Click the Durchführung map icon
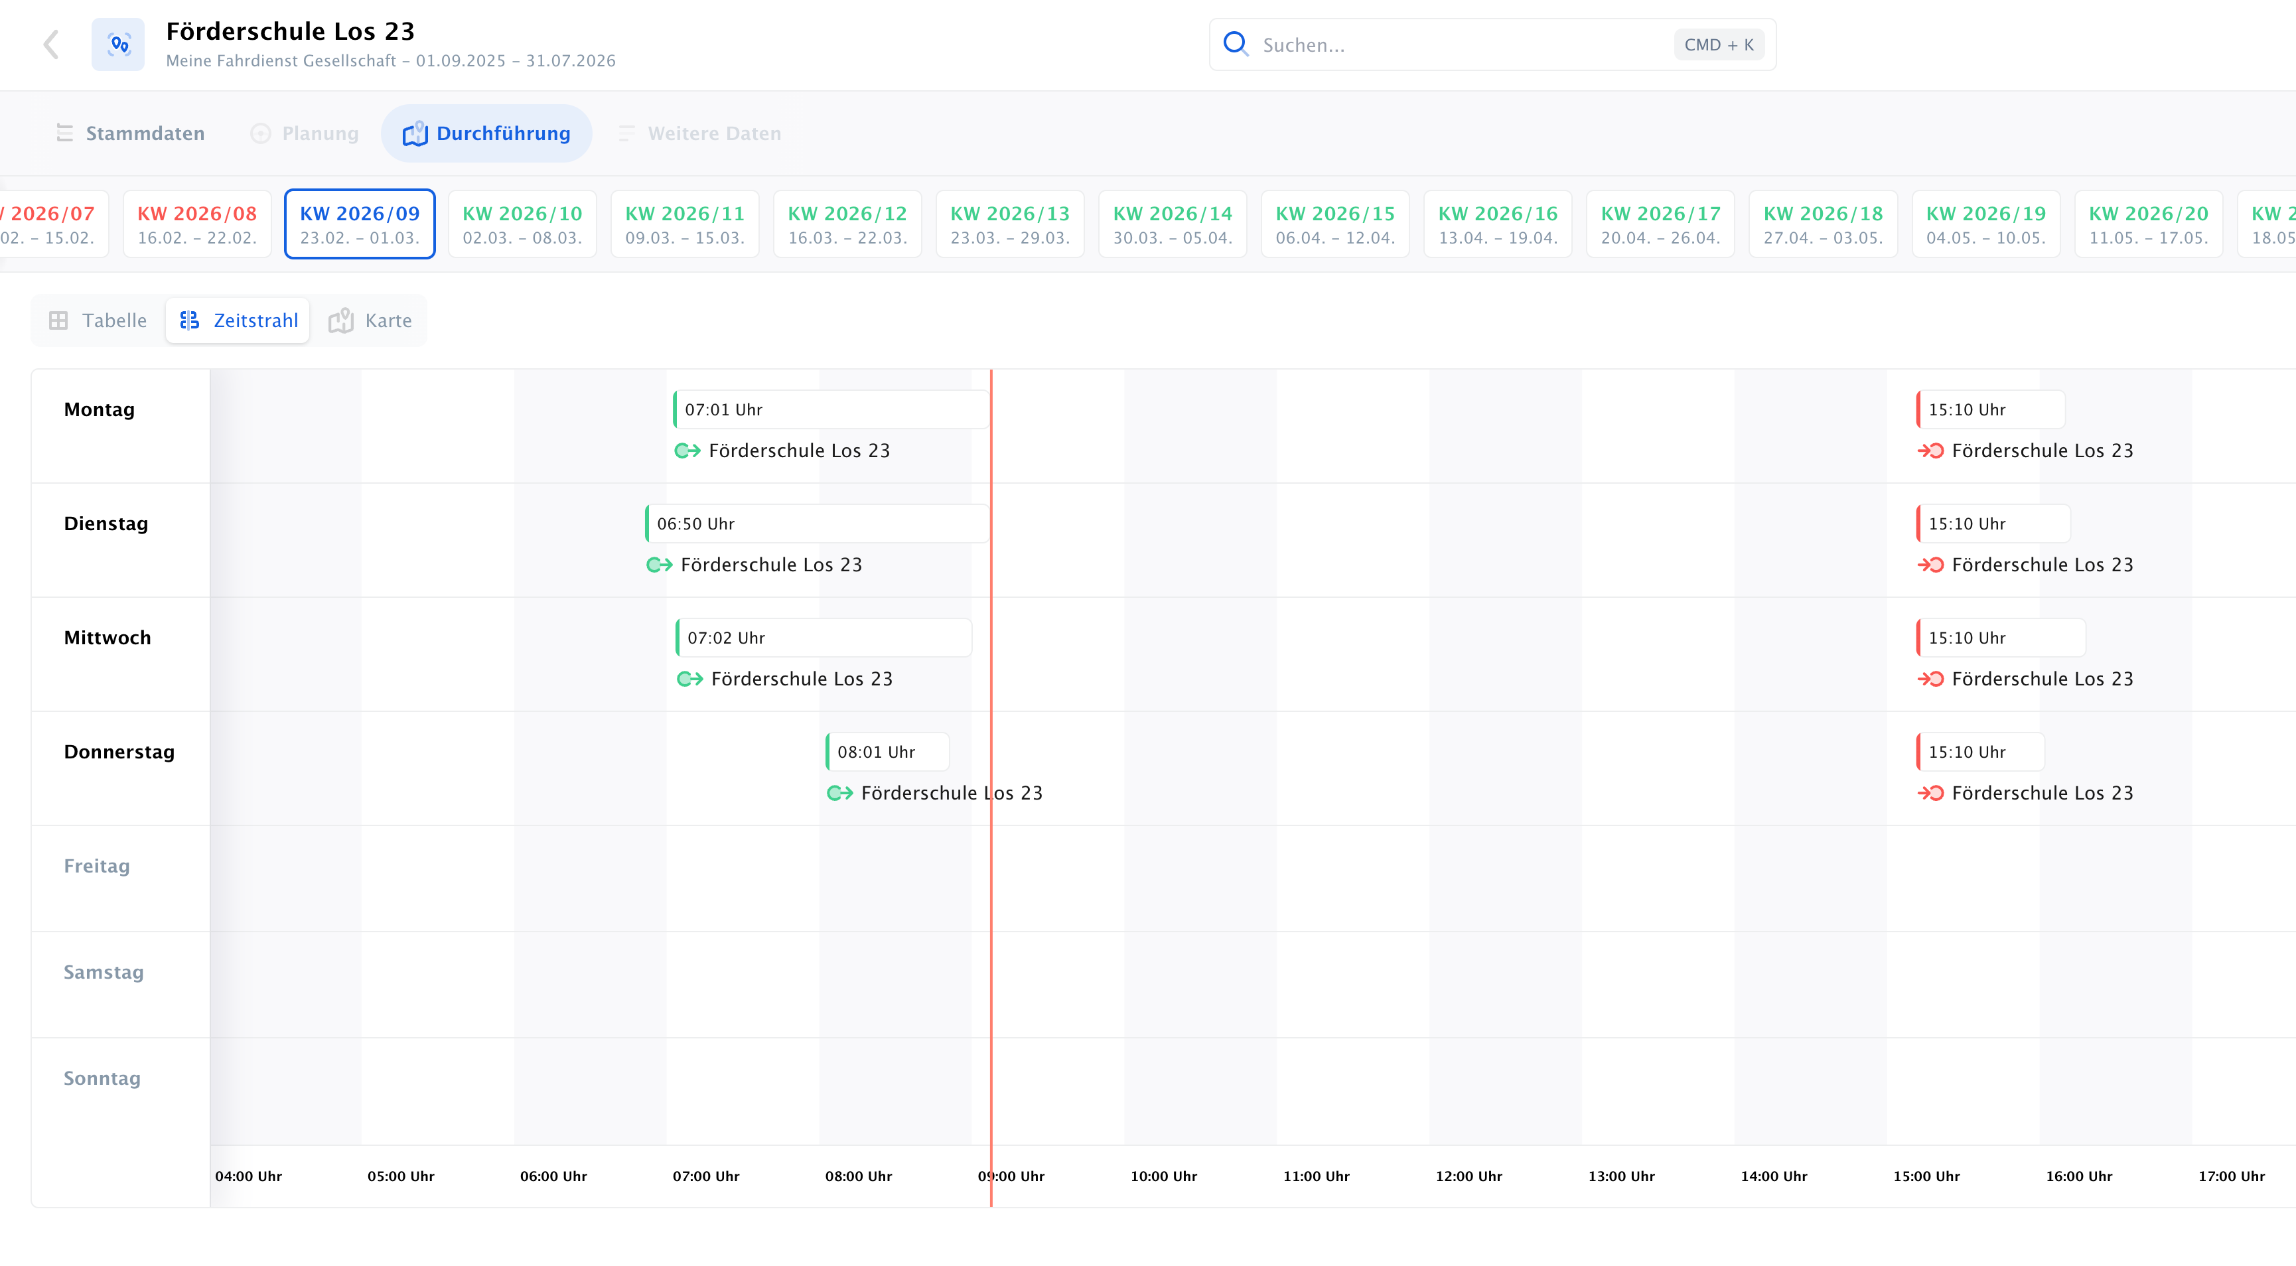The width and height of the screenshot is (2296, 1266). [415, 133]
